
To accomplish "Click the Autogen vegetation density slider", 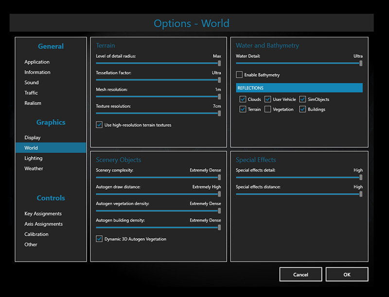I will [x=159, y=211].
